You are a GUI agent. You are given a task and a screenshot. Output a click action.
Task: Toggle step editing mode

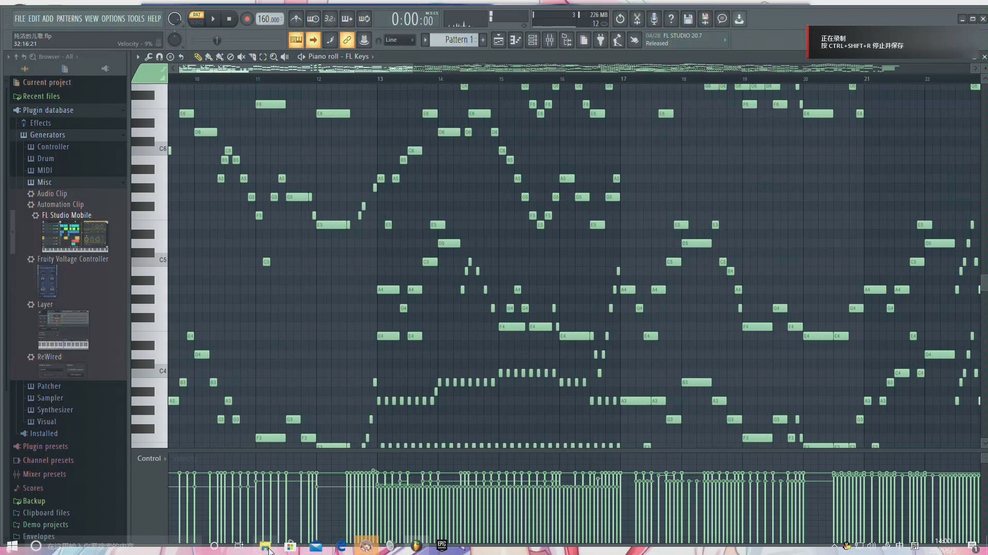tap(330, 40)
